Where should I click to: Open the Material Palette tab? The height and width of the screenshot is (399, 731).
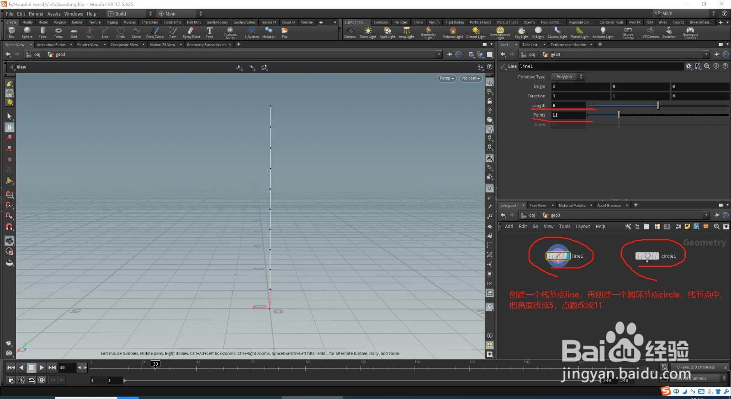pos(572,206)
